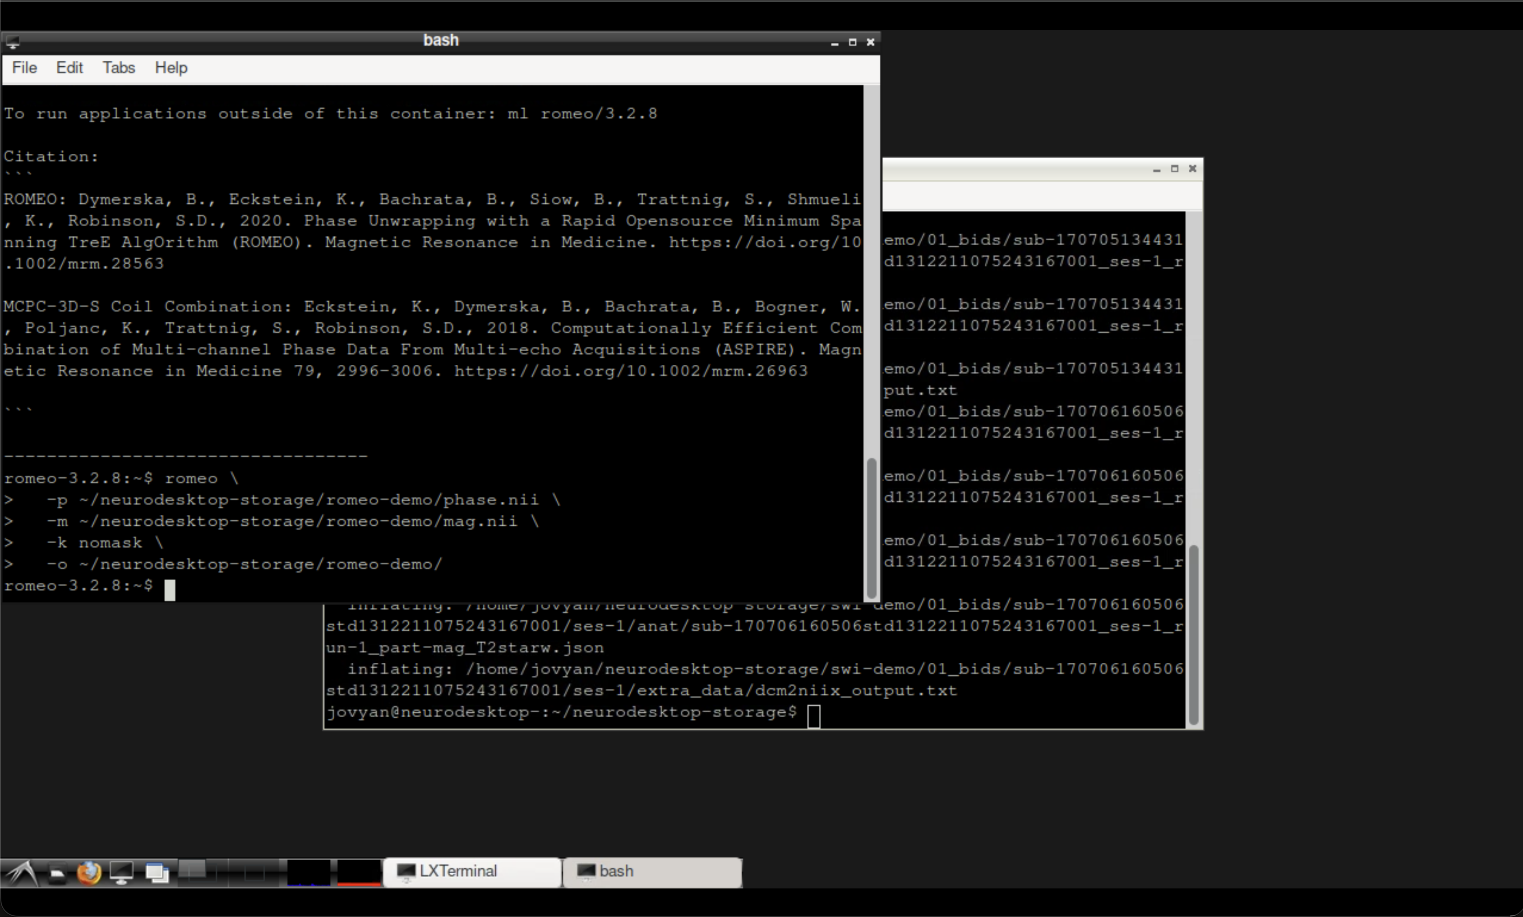Maximize the background LXTerminal window
The height and width of the screenshot is (917, 1523).
coord(1174,169)
